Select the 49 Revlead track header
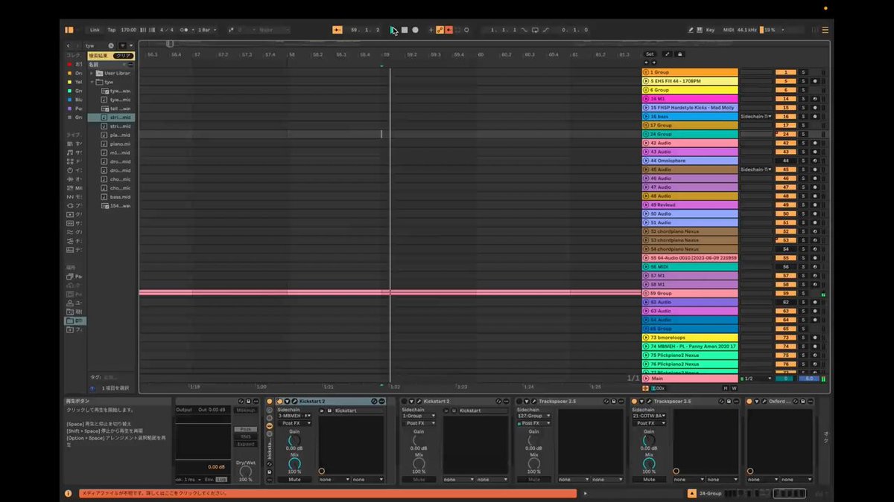Image resolution: width=894 pixels, height=502 pixels. (690, 205)
